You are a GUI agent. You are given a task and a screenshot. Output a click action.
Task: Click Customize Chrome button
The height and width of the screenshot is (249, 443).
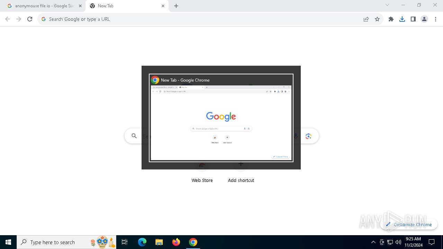409,224
